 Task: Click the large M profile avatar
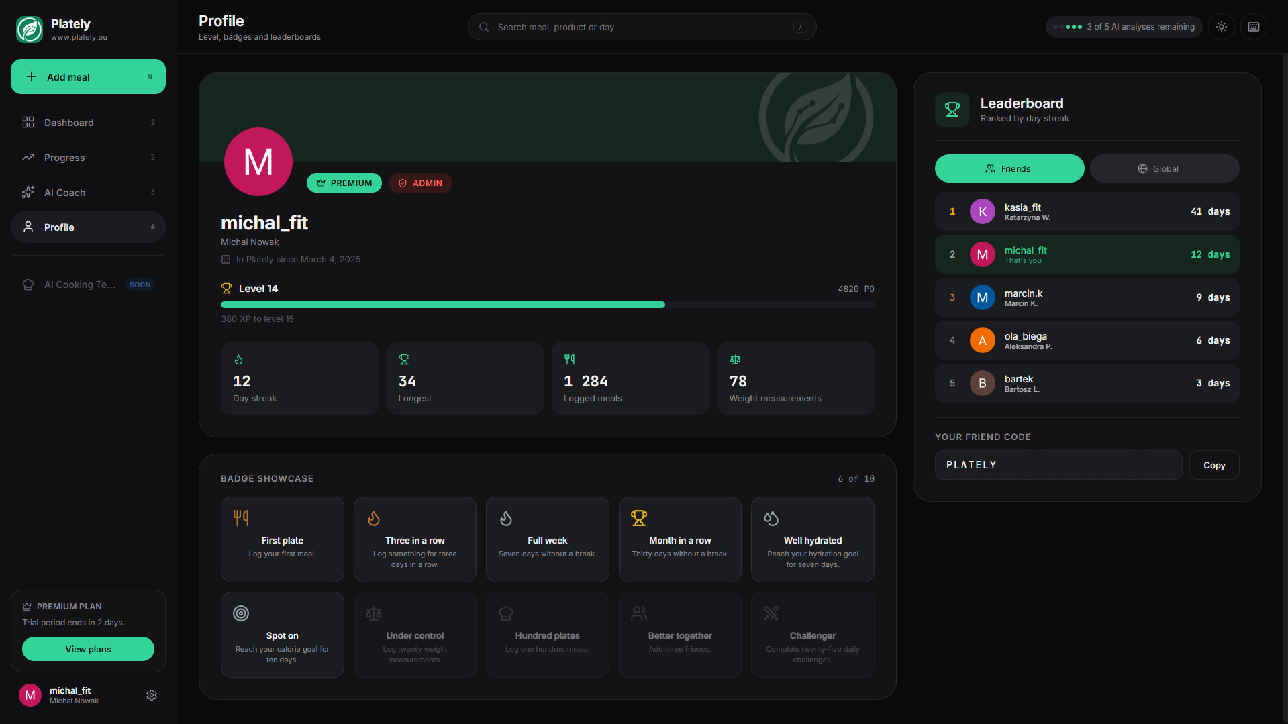[x=258, y=162]
